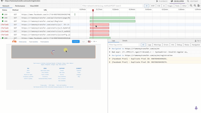Sort by the URL column header
201x113 pixels.
tap(45, 10)
